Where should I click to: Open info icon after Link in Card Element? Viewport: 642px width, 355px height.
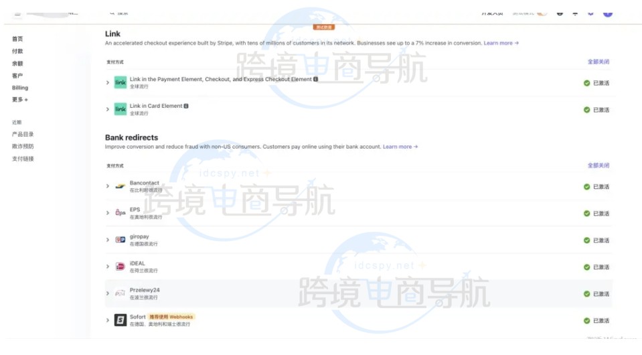pos(186,106)
